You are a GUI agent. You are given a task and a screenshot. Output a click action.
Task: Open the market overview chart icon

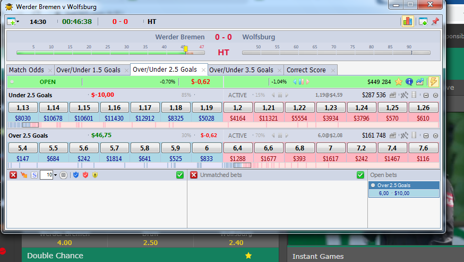(419, 82)
